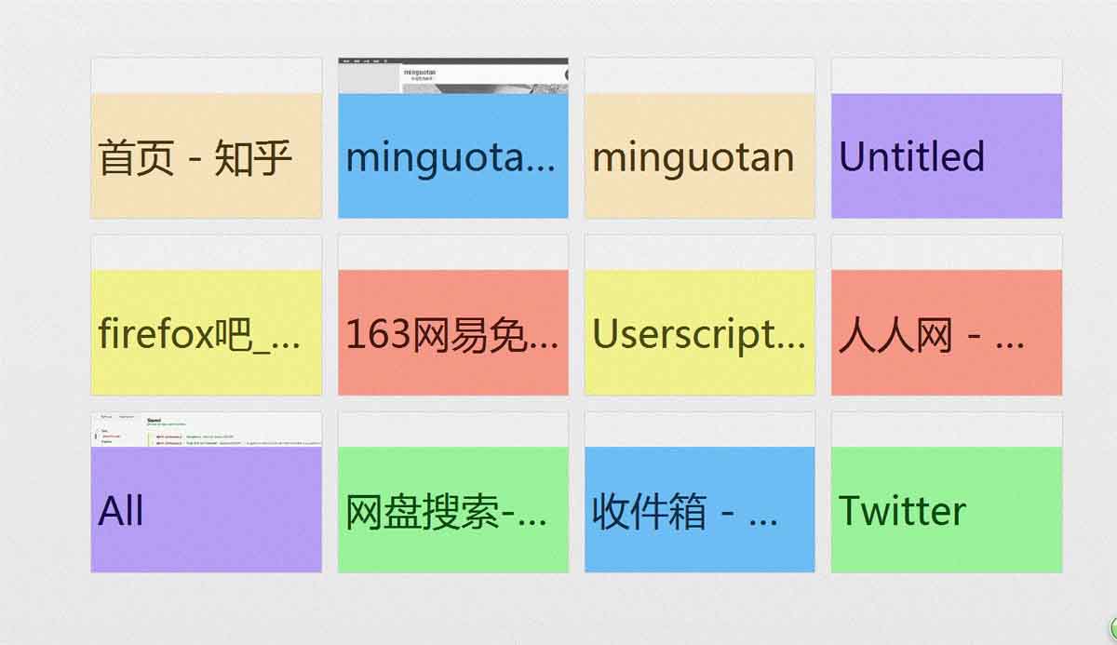The height and width of the screenshot is (645, 1117).
Task: Open the green Twitter tab tile
Action: 947,492
